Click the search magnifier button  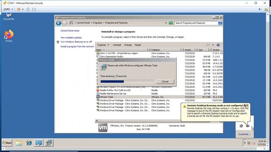tap(220, 23)
